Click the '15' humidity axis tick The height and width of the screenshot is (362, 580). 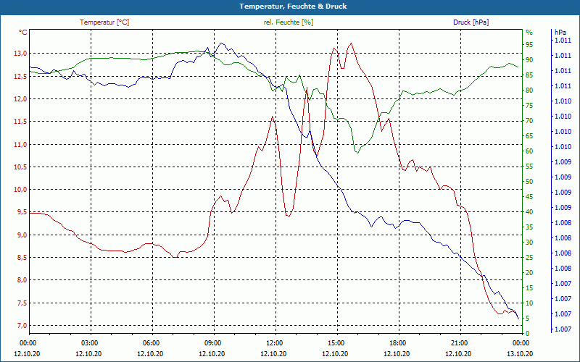pos(529,287)
